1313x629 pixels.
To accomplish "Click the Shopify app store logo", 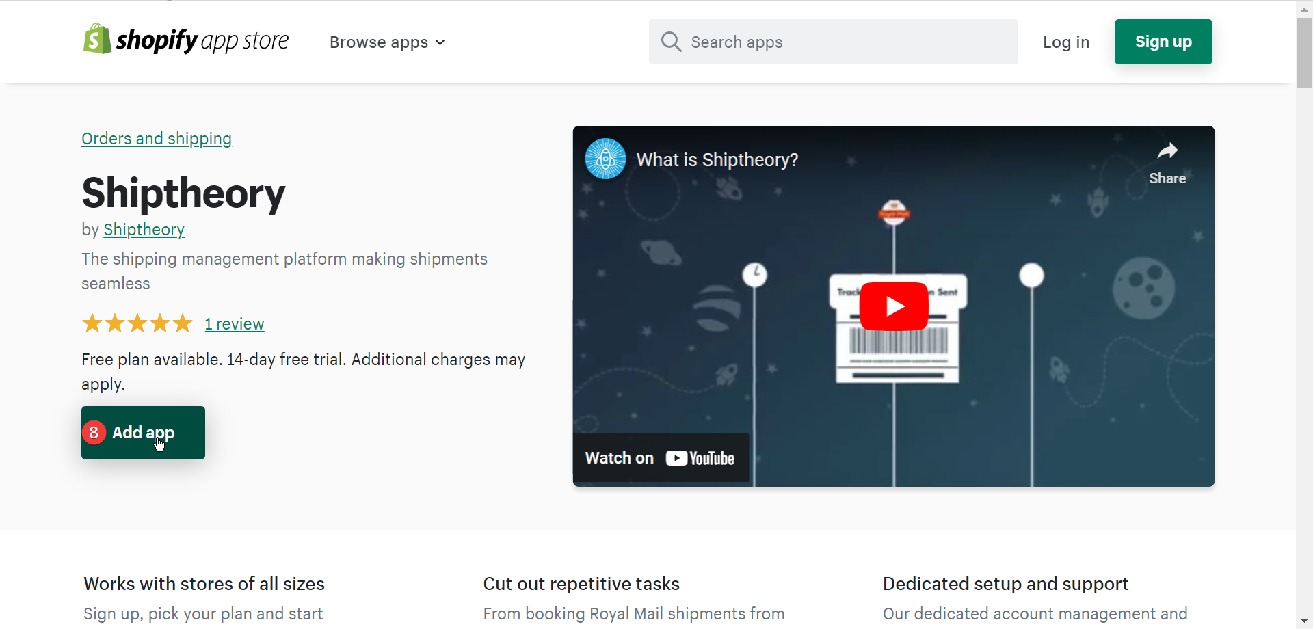I will 185,40.
